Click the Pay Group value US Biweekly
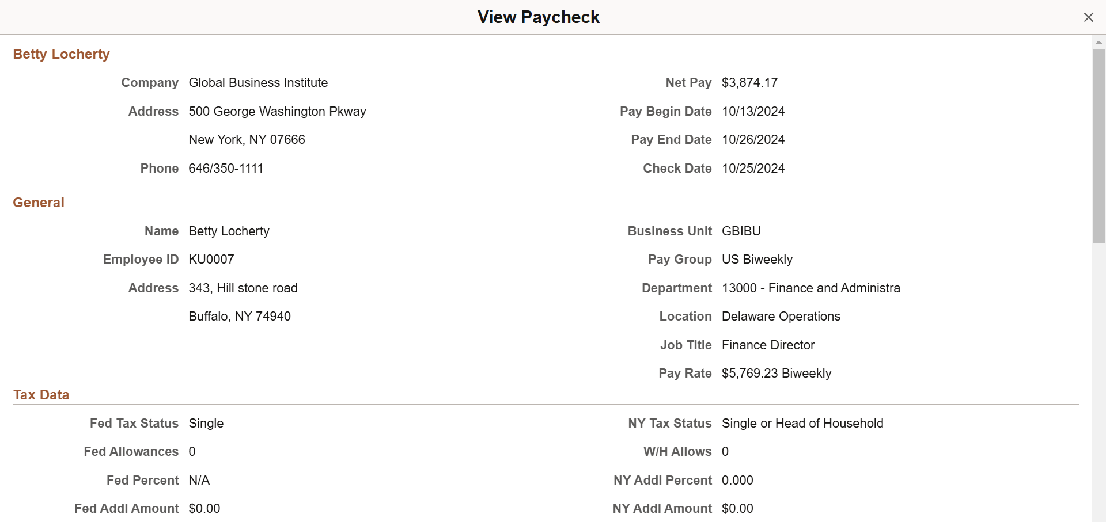Image resolution: width=1106 pixels, height=522 pixels. (757, 259)
